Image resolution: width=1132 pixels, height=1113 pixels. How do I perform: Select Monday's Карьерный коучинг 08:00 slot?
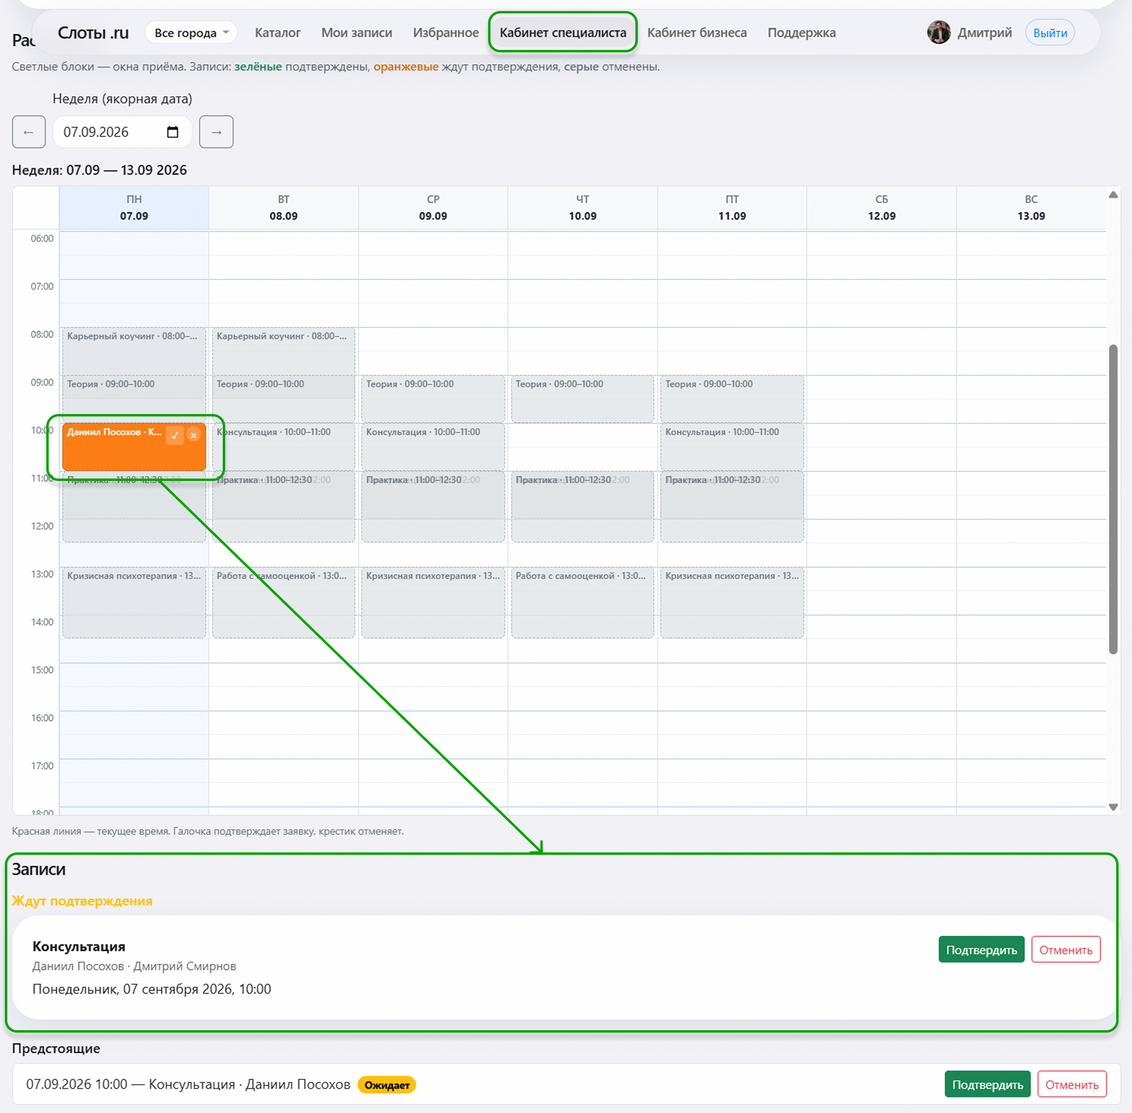pyautogui.click(x=134, y=351)
